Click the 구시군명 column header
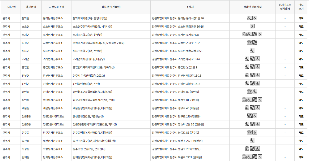 [11, 7]
